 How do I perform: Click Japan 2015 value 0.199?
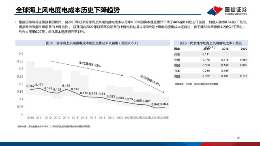coord(225,71)
